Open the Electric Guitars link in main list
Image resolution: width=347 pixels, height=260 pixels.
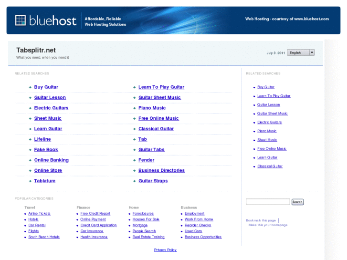(x=51, y=108)
